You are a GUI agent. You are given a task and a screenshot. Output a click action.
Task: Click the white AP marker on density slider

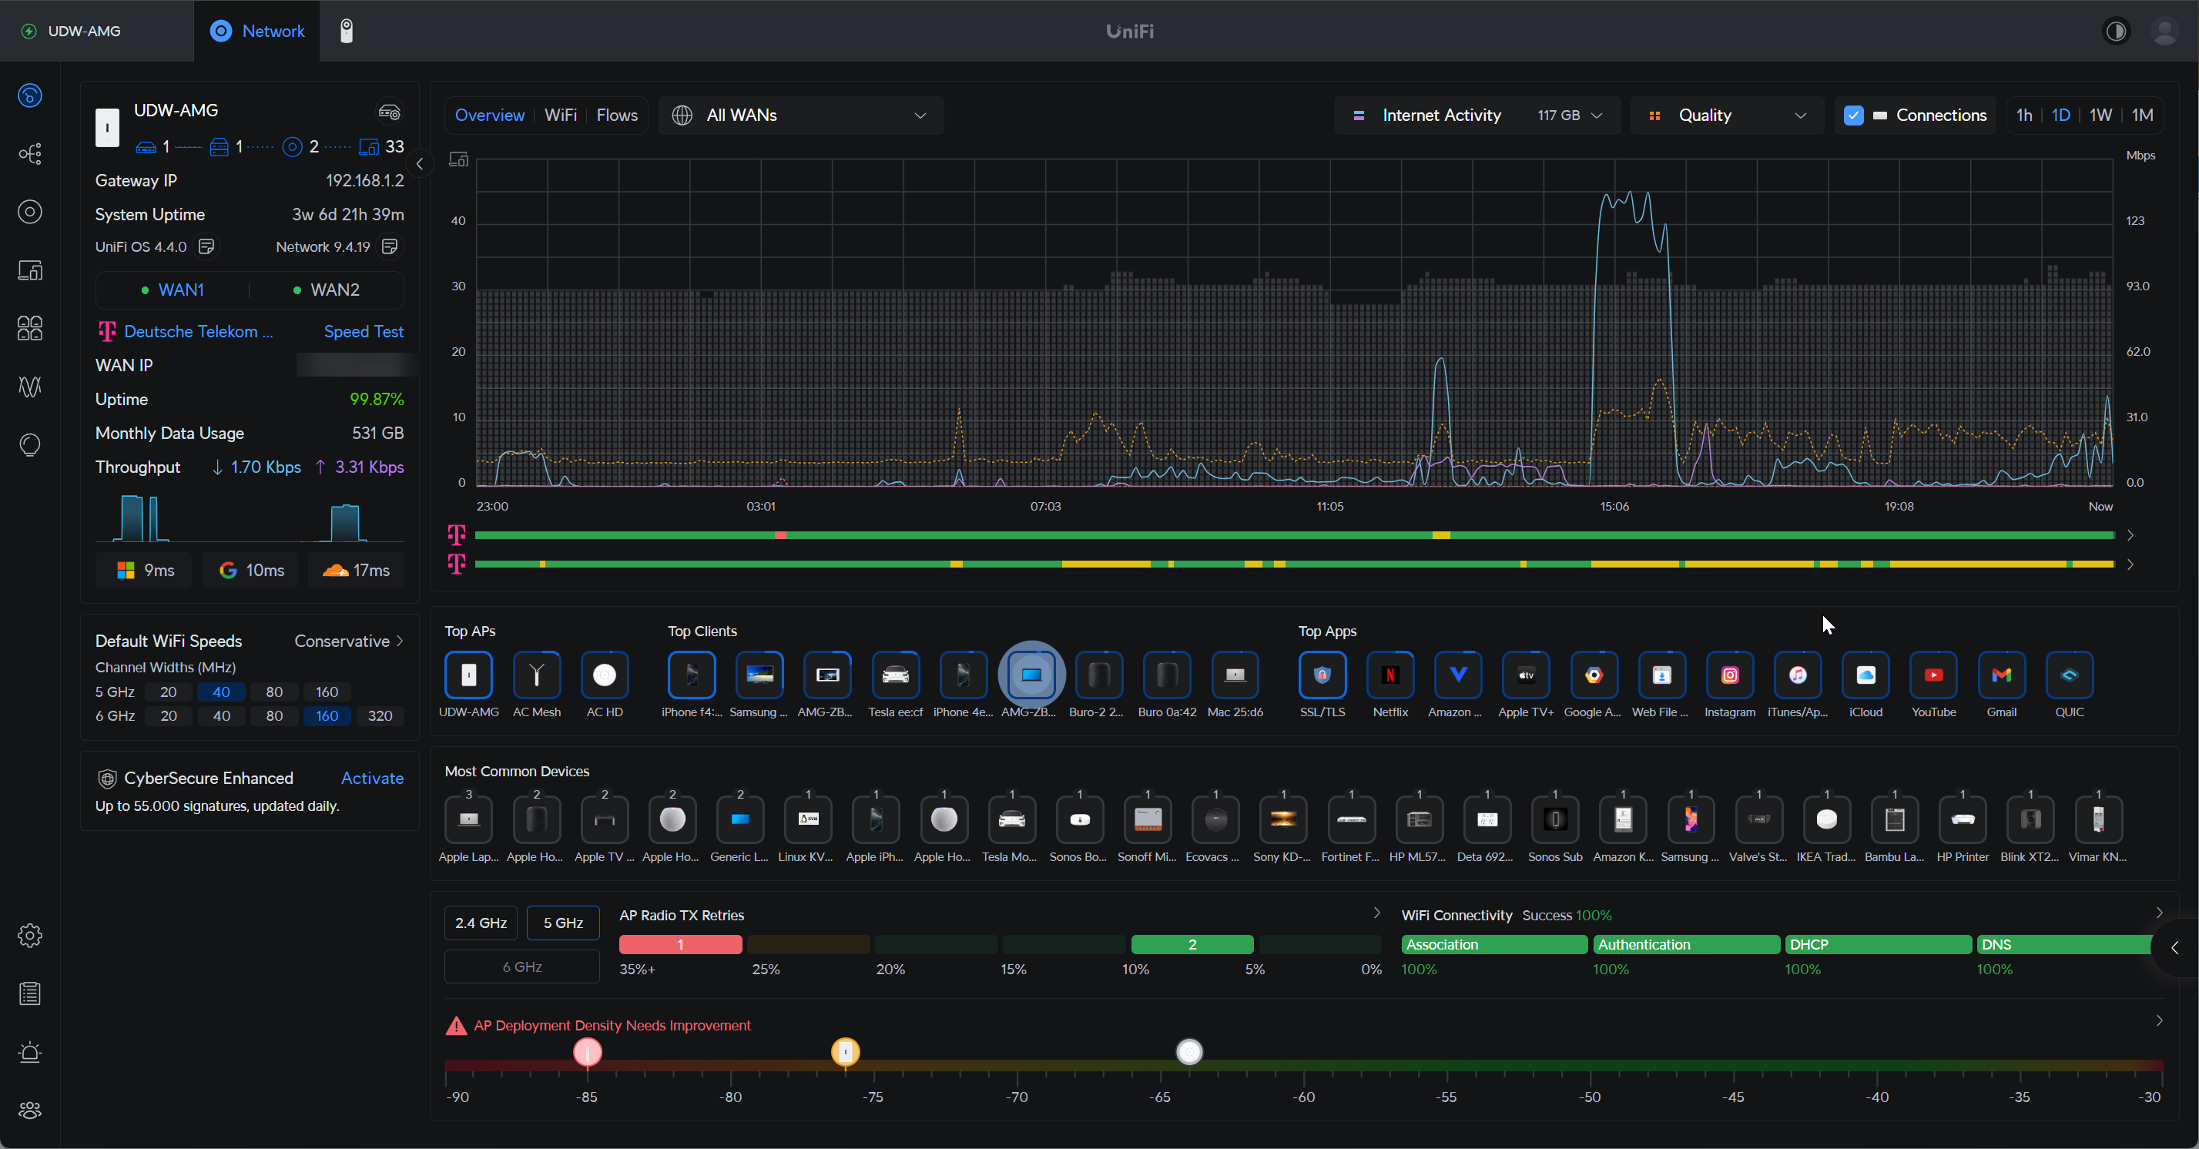1189,1052
